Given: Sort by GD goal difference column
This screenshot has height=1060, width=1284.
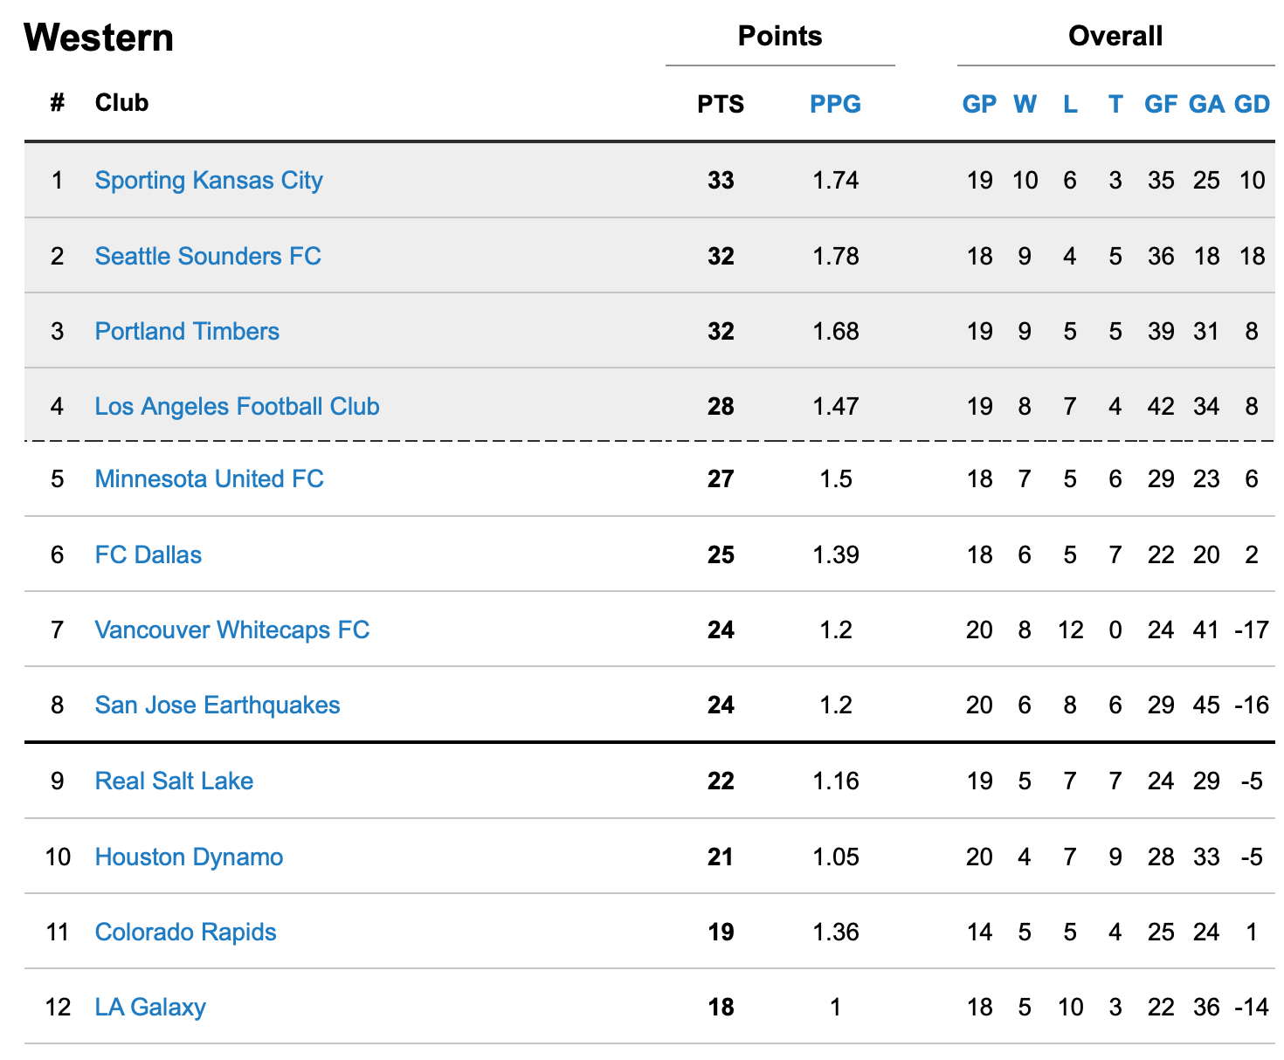Looking at the screenshot, I should [x=1252, y=104].
